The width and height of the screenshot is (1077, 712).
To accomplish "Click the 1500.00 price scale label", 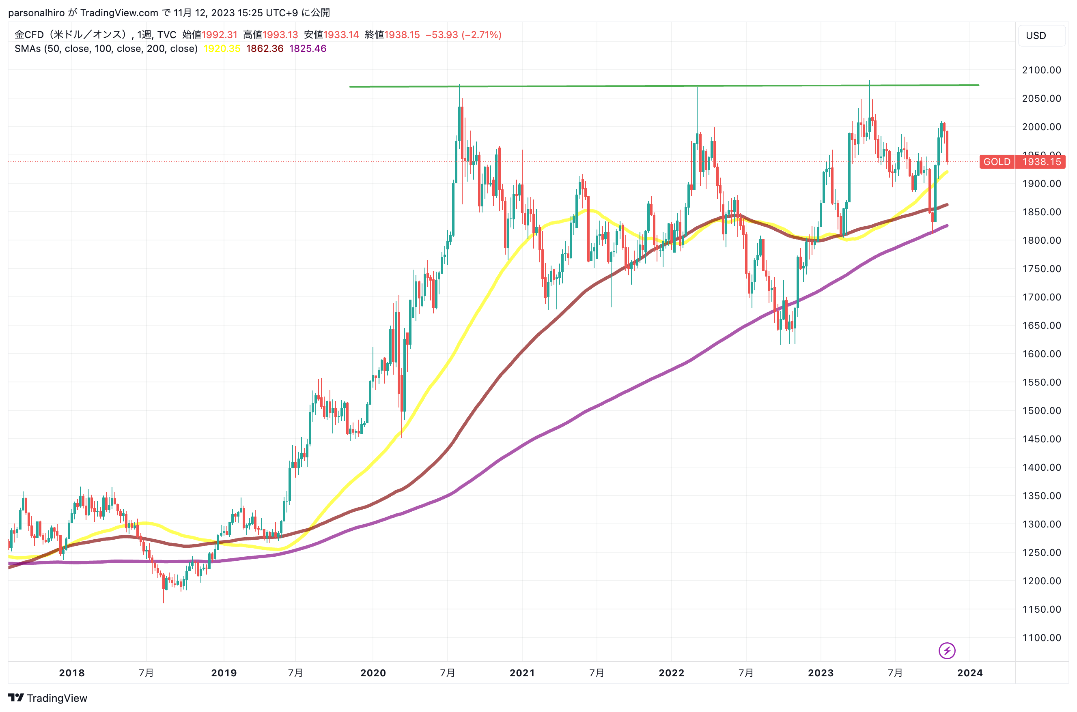I will [1041, 410].
